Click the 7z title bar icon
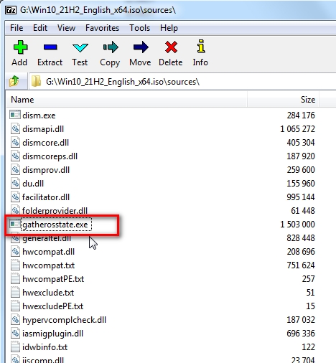336x363 pixels. click(11, 10)
